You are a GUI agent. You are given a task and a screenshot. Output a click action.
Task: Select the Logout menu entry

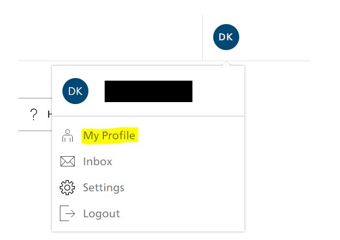[x=148, y=213]
